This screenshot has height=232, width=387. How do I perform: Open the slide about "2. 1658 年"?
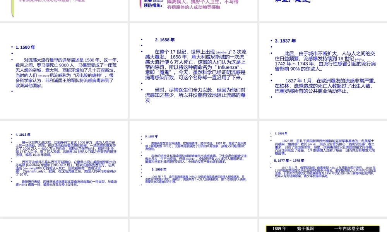[193, 70]
